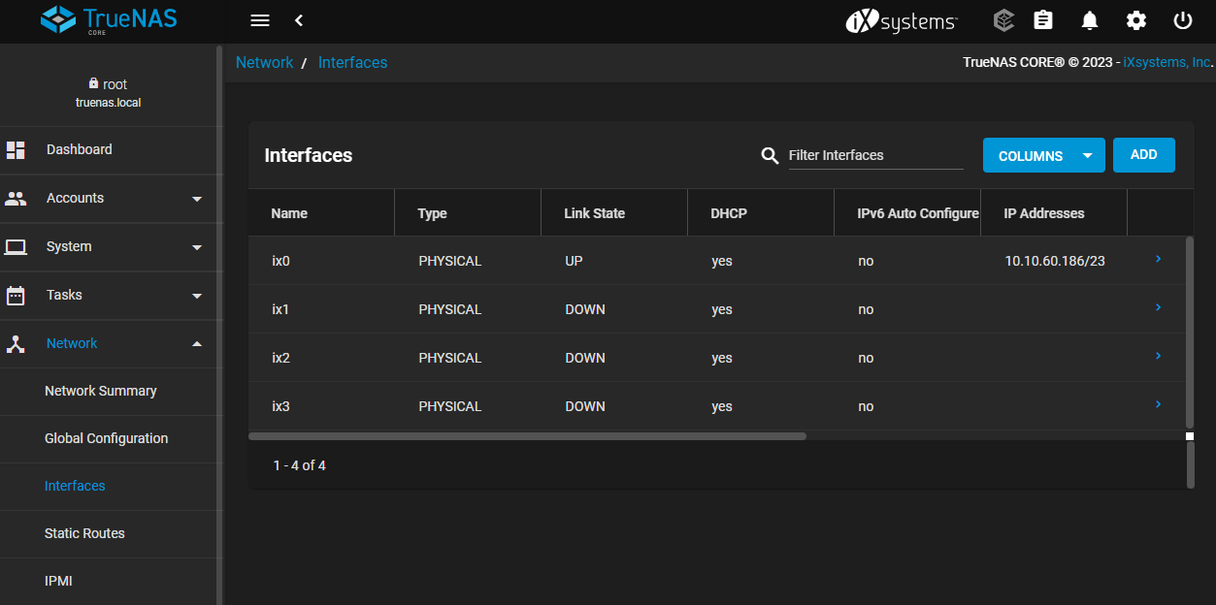Viewport: 1216px width, 605px height.
Task: Sort by the Type column header
Action: point(432,213)
